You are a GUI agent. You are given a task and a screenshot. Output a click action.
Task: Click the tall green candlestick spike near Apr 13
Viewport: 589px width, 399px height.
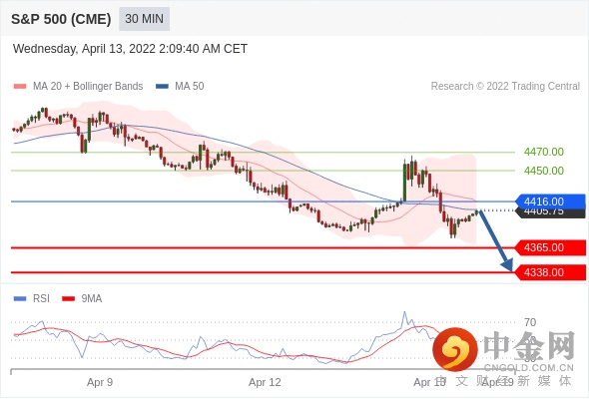click(x=405, y=181)
